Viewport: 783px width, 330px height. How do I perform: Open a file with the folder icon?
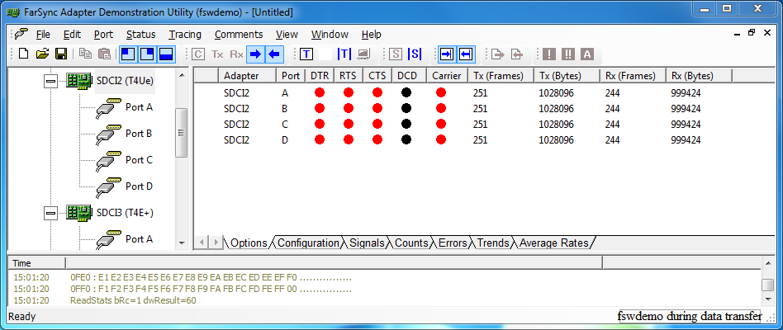[x=42, y=54]
